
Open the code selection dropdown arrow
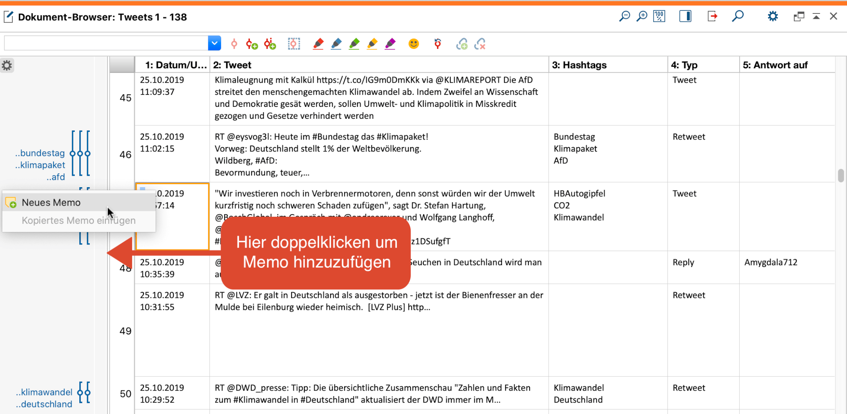[214, 43]
